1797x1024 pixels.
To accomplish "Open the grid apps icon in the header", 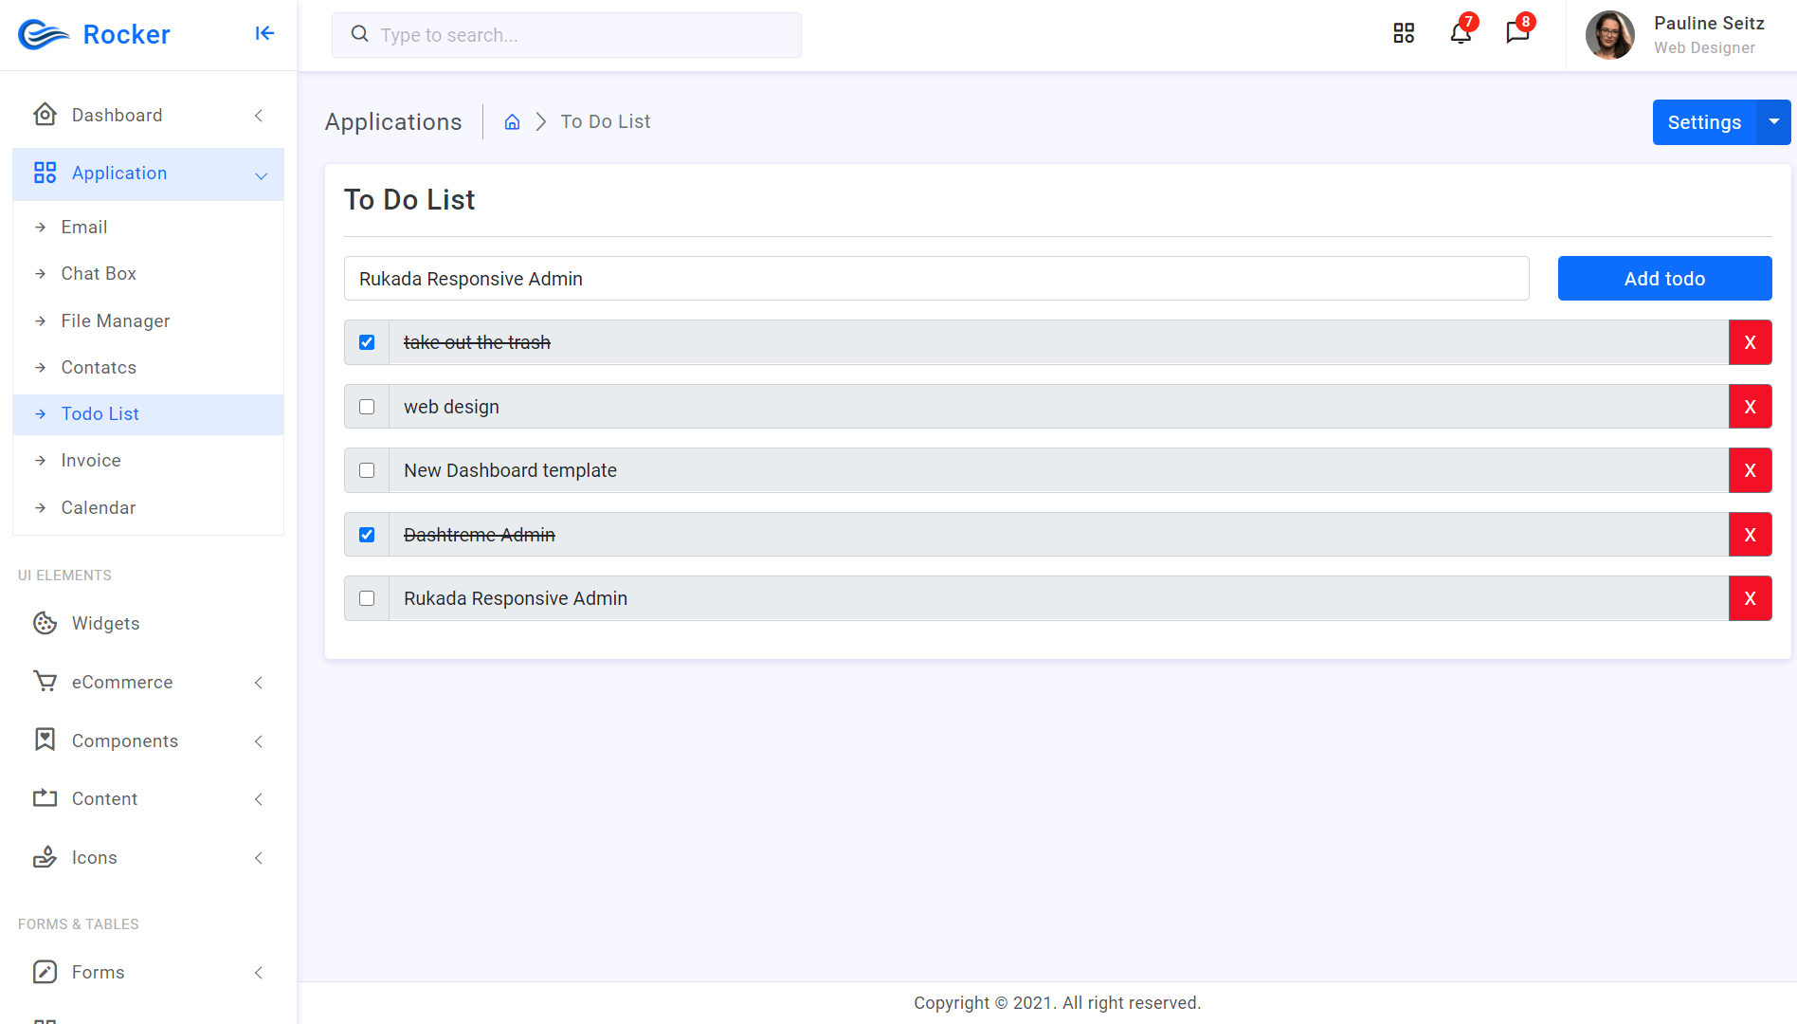I will click(x=1404, y=32).
